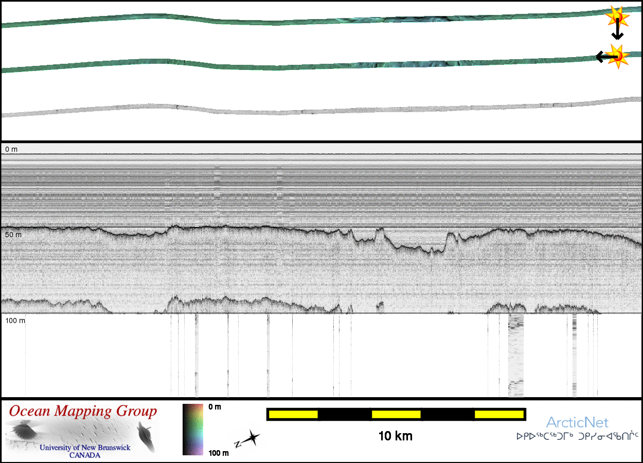
Task: Click the Inuktitut syllabics text under ArcticNet
Action: click(577, 436)
